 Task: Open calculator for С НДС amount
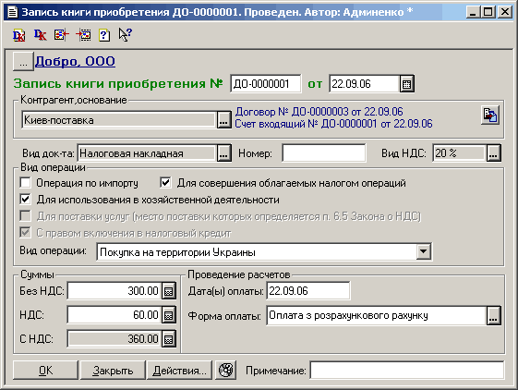(x=168, y=339)
